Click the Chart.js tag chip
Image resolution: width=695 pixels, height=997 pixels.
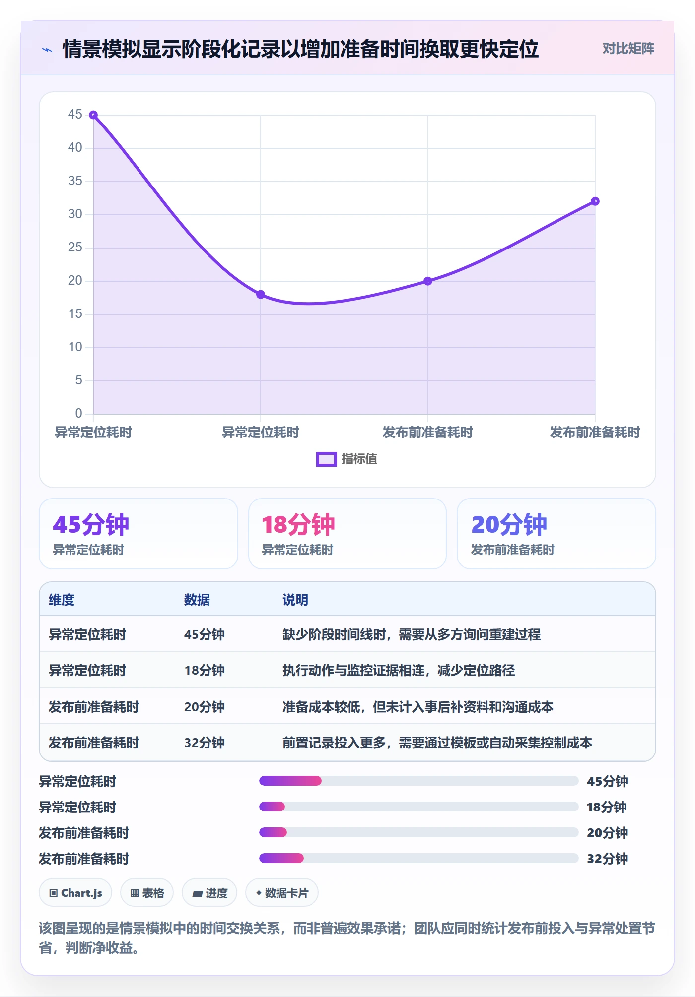[75, 893]
